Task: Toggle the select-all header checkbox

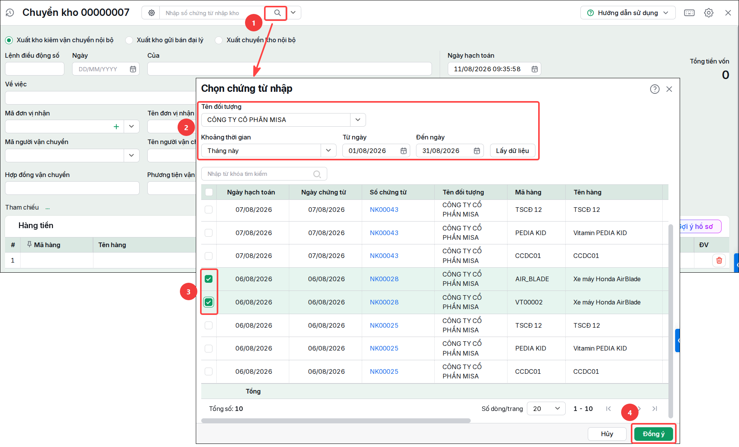Action: coord(209,192)
